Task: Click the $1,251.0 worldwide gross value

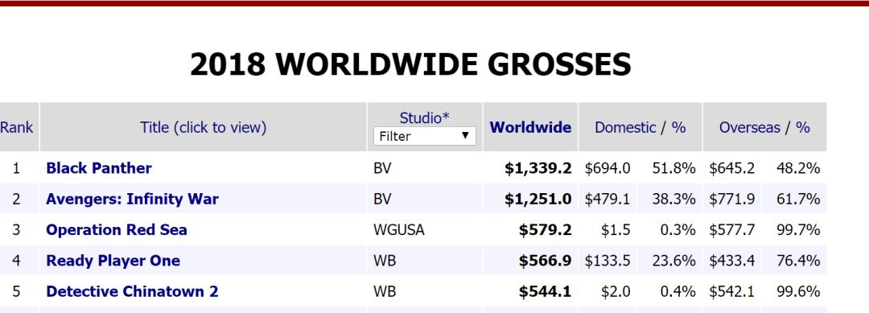Action: 537,199
